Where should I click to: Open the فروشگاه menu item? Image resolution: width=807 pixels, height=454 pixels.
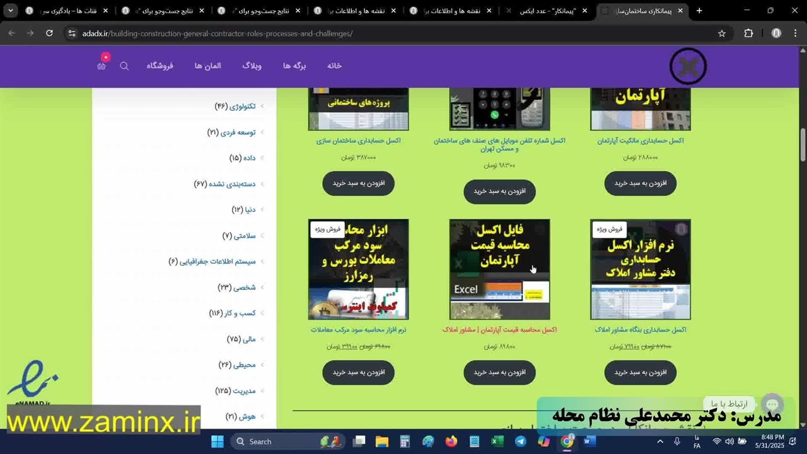click(160, 66)
